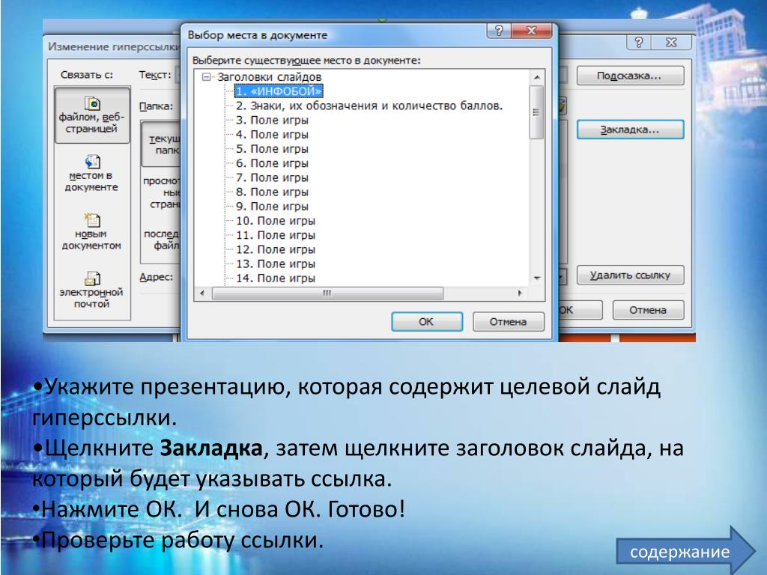Viewport: 767px width, 575px height.
Task: Click the horizontal scrollbar thumb
Action: click(328, 293)
